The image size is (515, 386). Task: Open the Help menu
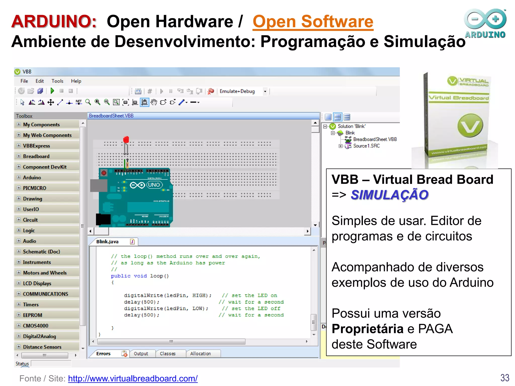[76, 81]
